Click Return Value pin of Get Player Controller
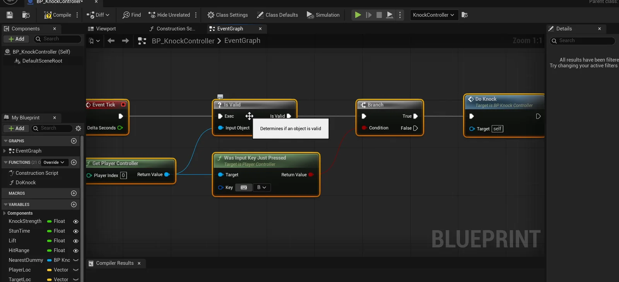 [x=167, y=174]
